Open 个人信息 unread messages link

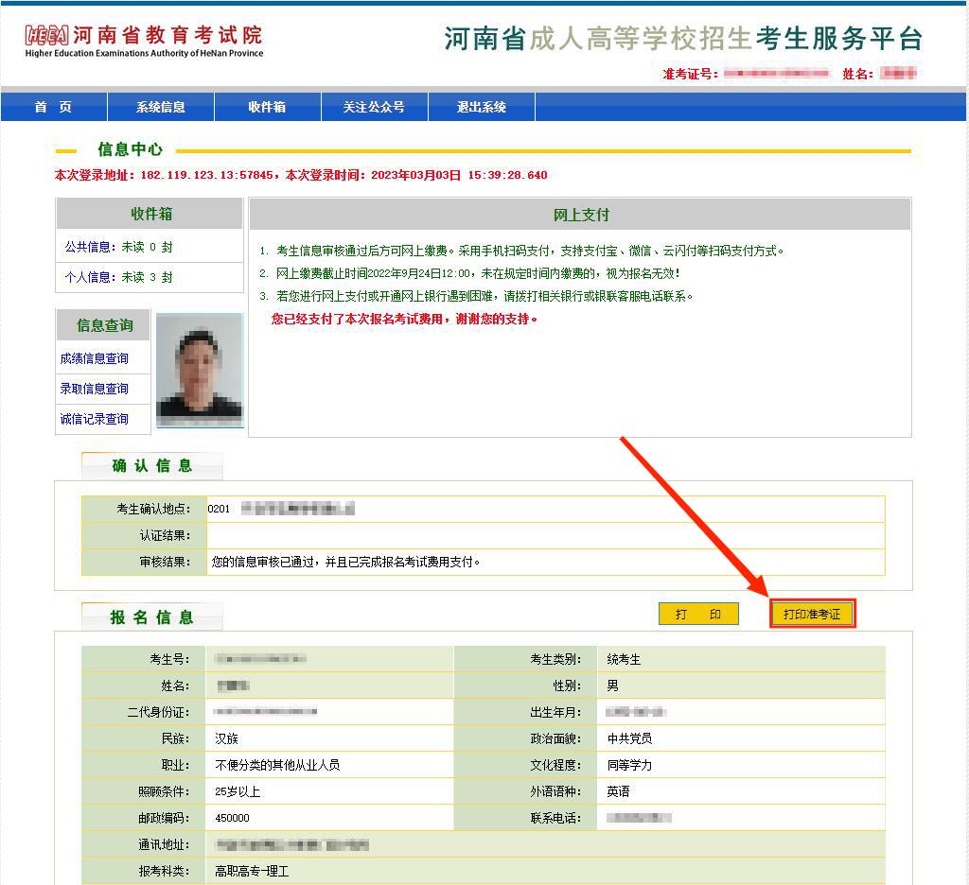point(118,277)
